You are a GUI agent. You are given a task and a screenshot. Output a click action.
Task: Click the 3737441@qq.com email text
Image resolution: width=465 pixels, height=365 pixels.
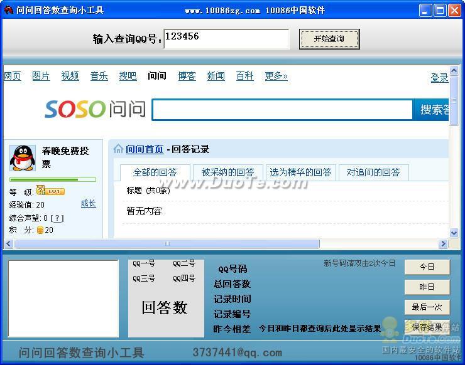[x=238, y=352]
